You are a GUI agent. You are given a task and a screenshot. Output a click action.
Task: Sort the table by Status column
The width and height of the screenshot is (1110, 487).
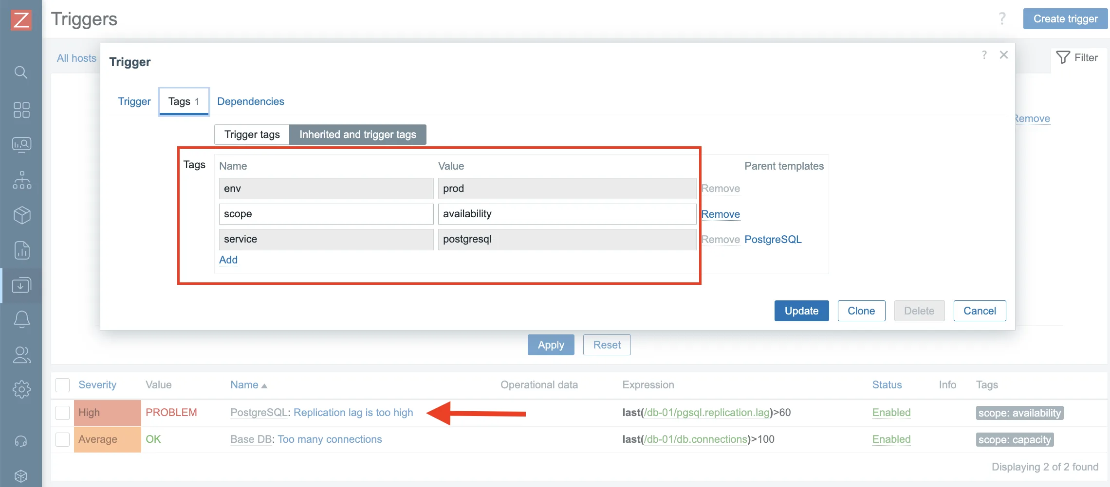887,385
